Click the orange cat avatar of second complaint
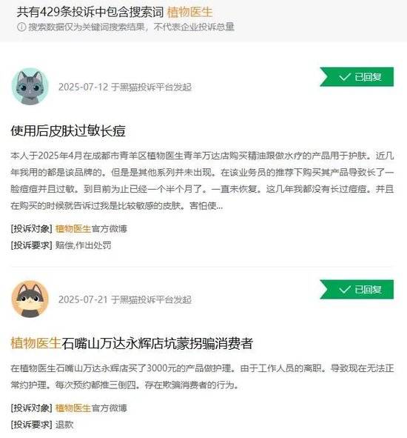Image resolution: width=407 pixels, height=438 pixels. click(x=30, y=299)
